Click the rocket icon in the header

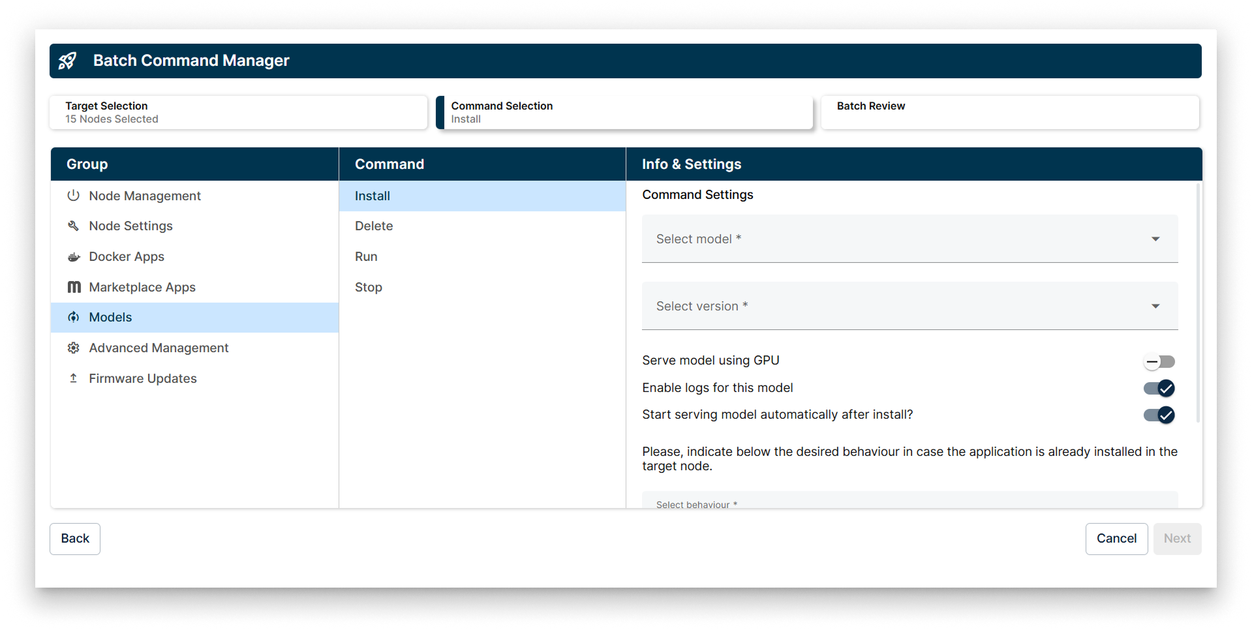(x=68, y=61)
